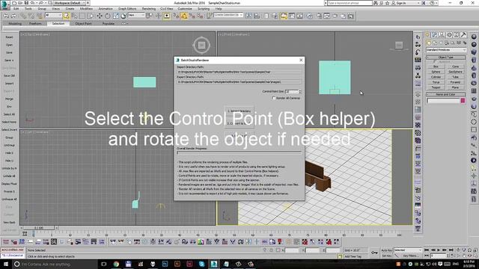
Task: Open the Rendered Frame Window
Action: (327, 16)
